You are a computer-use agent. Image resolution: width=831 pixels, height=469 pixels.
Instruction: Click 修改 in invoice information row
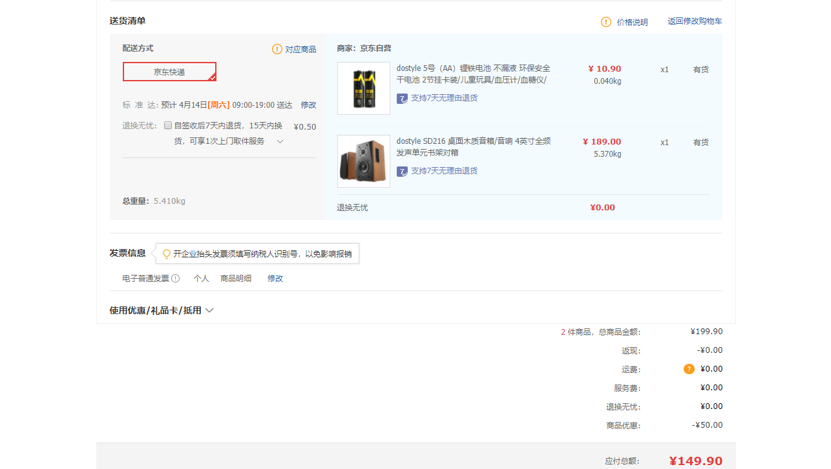coord(275,279)
